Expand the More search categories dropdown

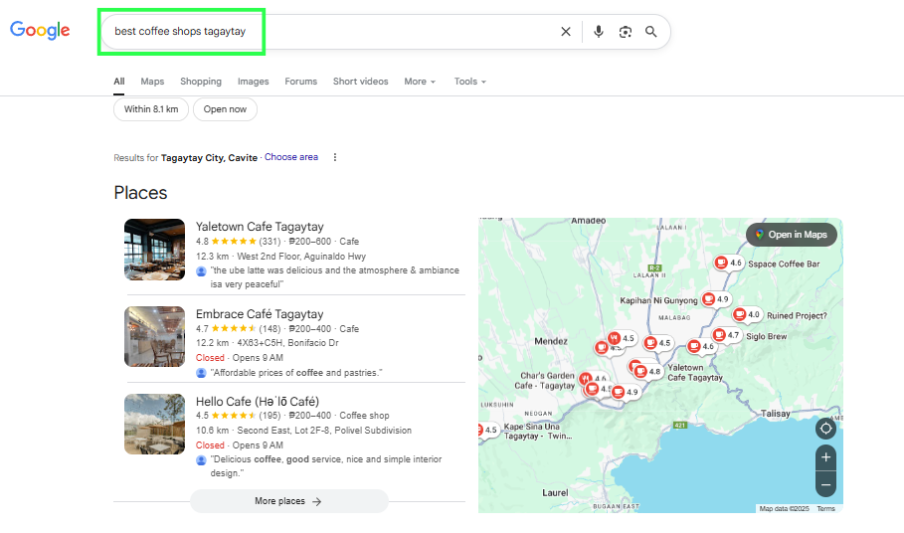[x=420, y=82]
